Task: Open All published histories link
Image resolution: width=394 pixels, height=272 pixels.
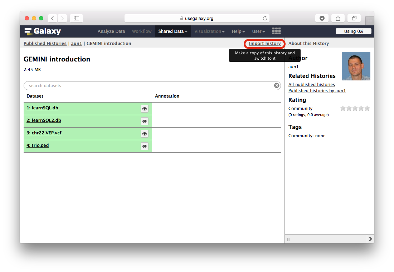Action: pos(312,85)
